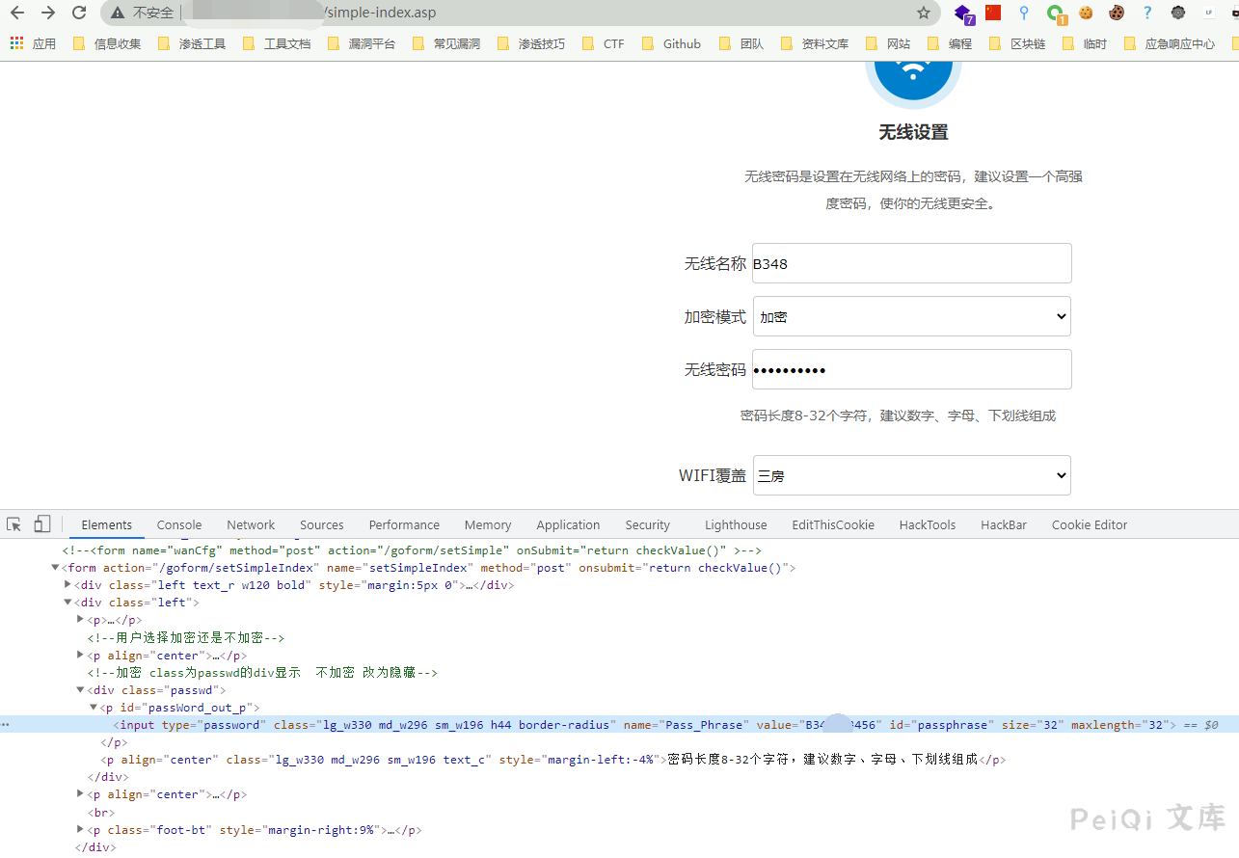
Task: Bookmark this page with the star icon
Action: 924,13
